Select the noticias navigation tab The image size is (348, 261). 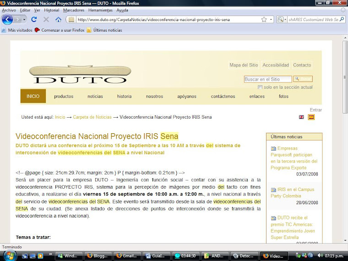point(95,96)
